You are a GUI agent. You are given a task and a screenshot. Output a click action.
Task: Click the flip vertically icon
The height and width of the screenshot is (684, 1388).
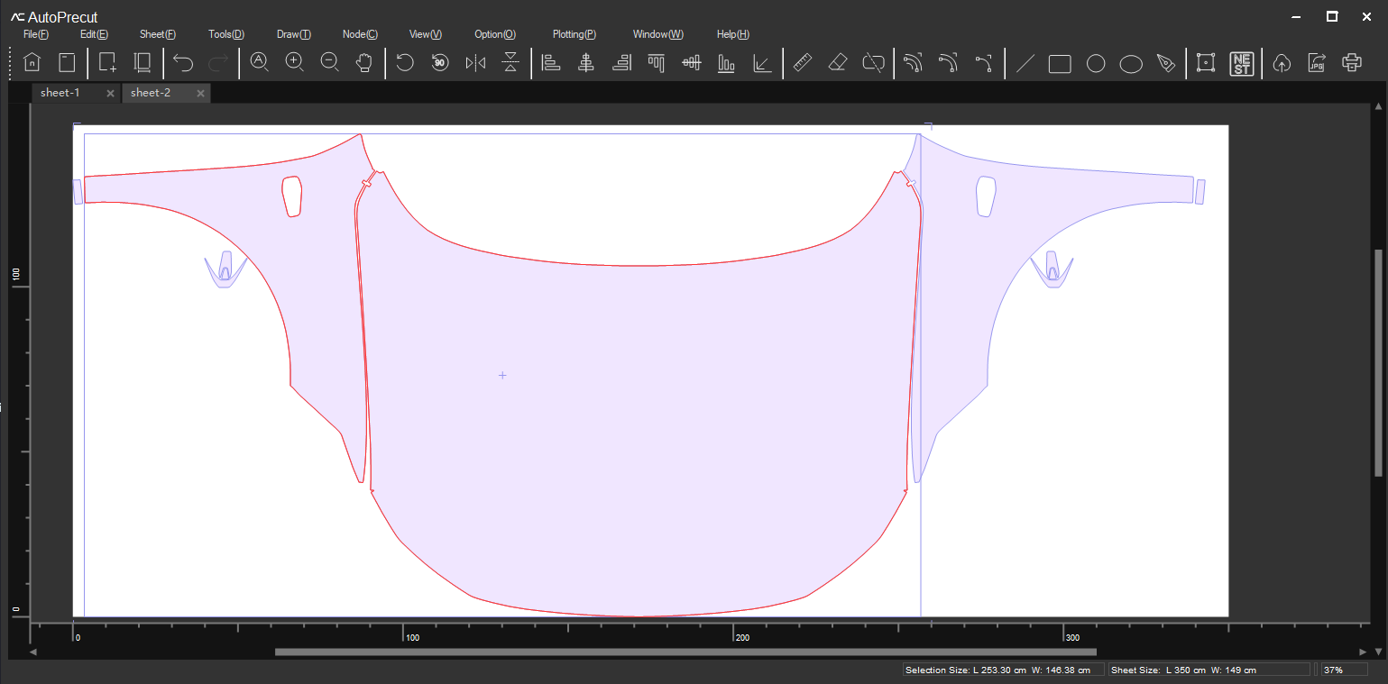pyautogui.click(x=510, y=62)
